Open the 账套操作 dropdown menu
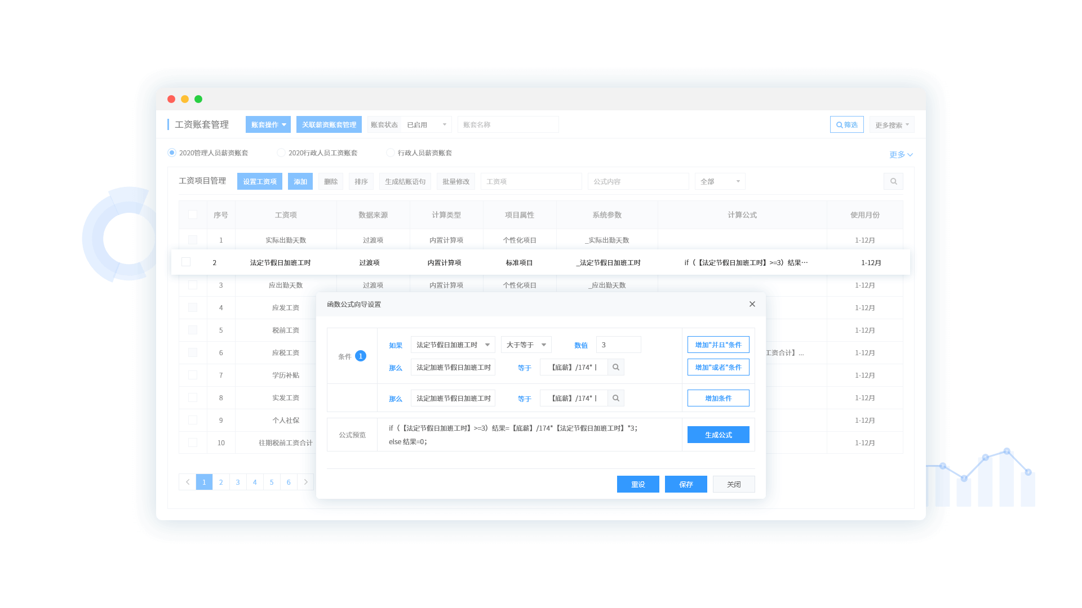This screenshot has height=608, width=1082. (268, 124)
